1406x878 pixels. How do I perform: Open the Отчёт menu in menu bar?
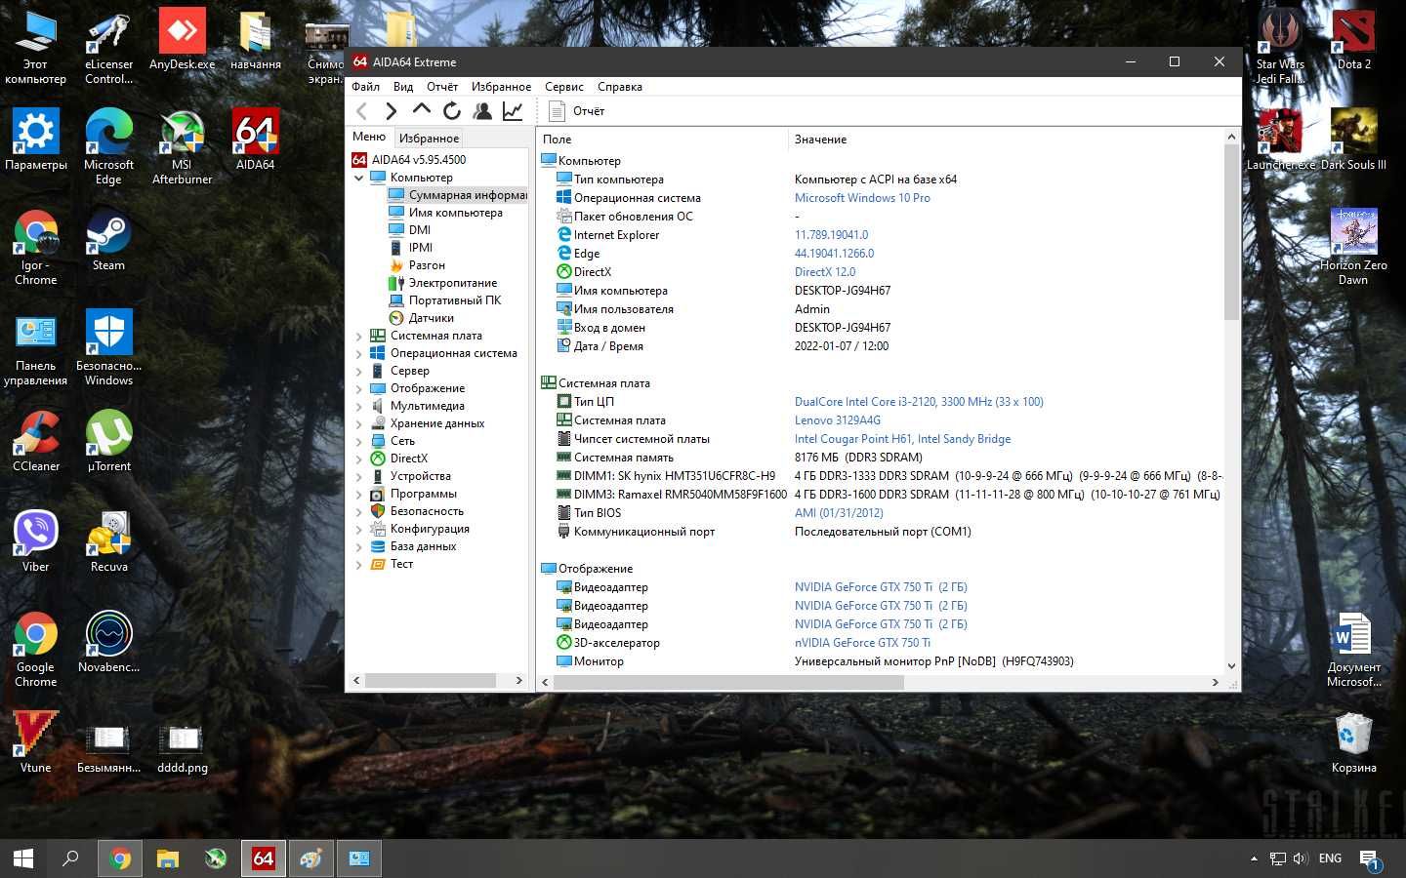coord(442,87)
